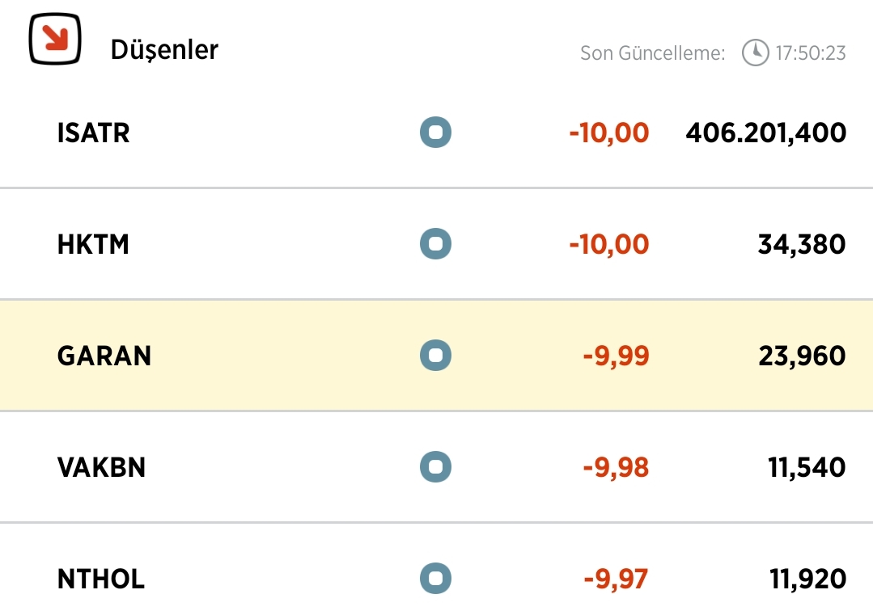Viewport: 873px width, 611px height.
Task: Click the blue circle icon in NTHOL row
Action: [435, 578]
